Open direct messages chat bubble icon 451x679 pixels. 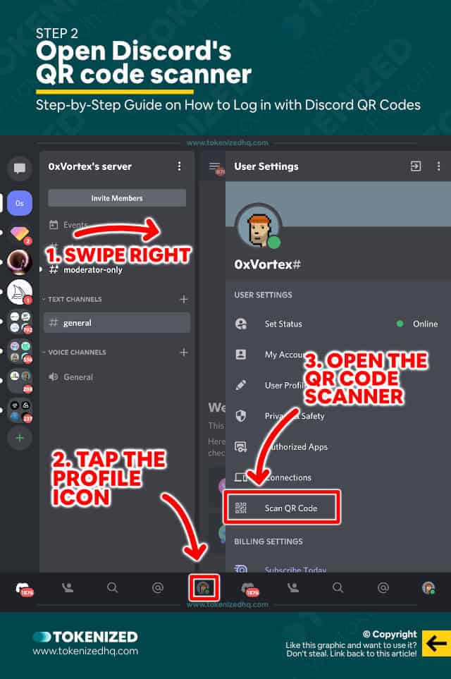20,168
